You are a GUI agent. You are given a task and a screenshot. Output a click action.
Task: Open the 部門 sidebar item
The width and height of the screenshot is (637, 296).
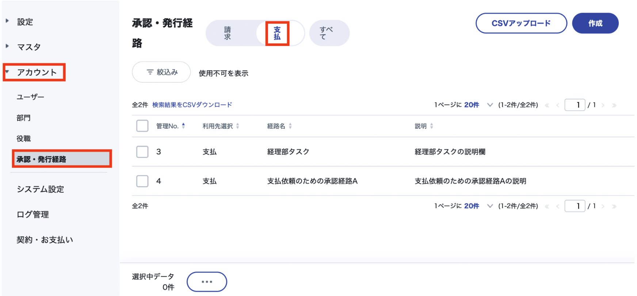click(23, 118)
